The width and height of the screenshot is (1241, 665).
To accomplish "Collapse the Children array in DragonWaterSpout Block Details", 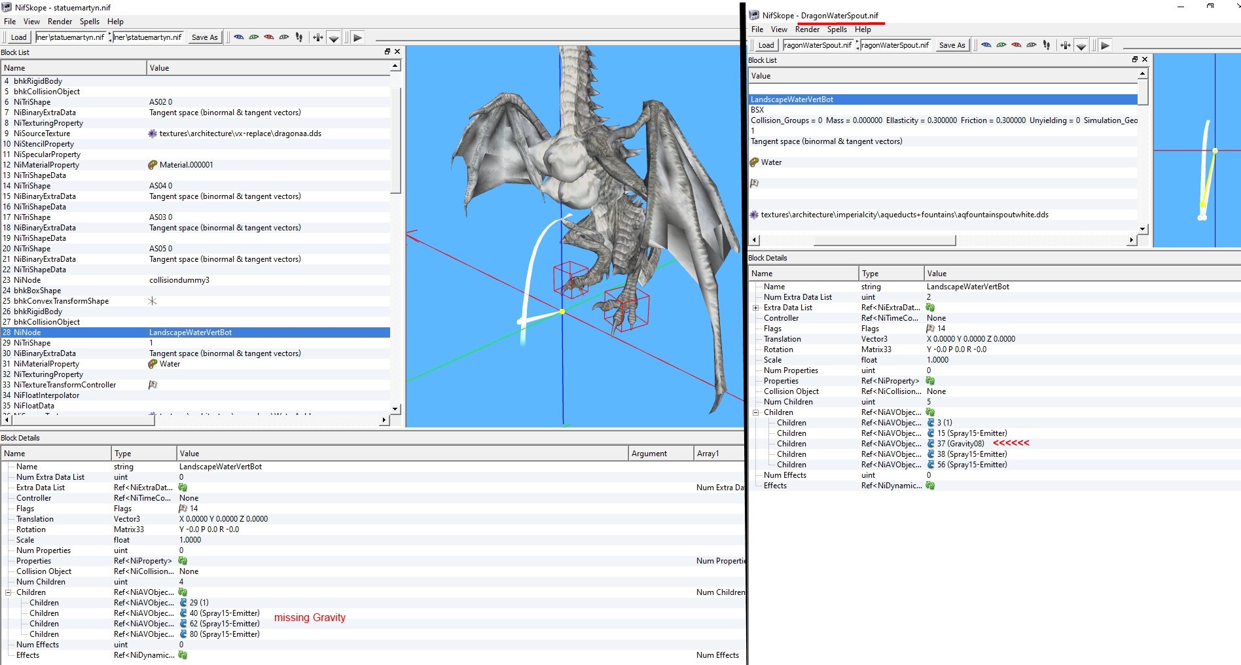I will point(756,412).
